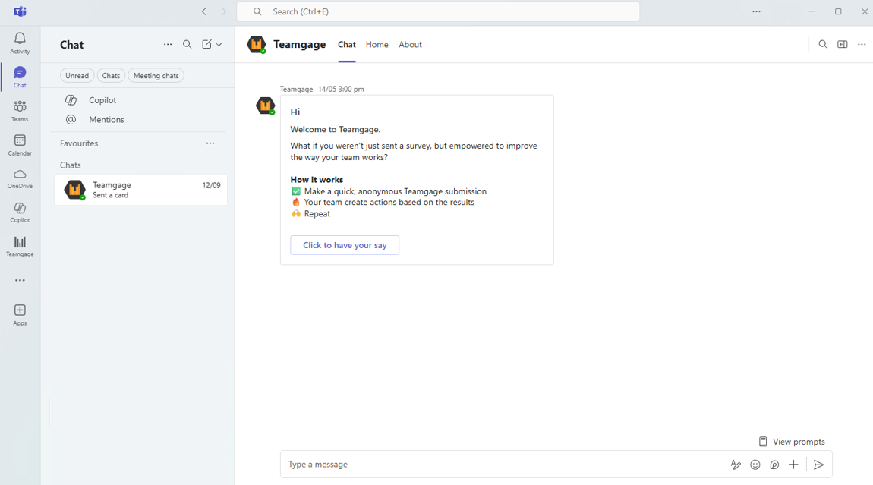This screenshot has height=485, width=873.
Task: Open the Calendar app icon
Action: pyautogui.click(x=20, y=144)
